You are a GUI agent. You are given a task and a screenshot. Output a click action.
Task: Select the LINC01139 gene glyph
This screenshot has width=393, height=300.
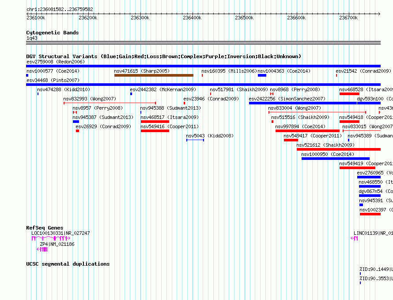tap(354, 238)
